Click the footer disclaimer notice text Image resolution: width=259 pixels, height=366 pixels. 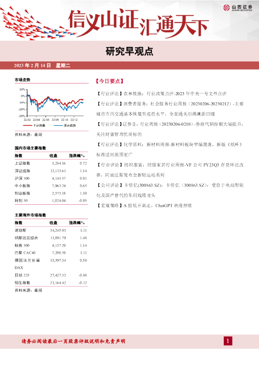(x=74, y=341)
